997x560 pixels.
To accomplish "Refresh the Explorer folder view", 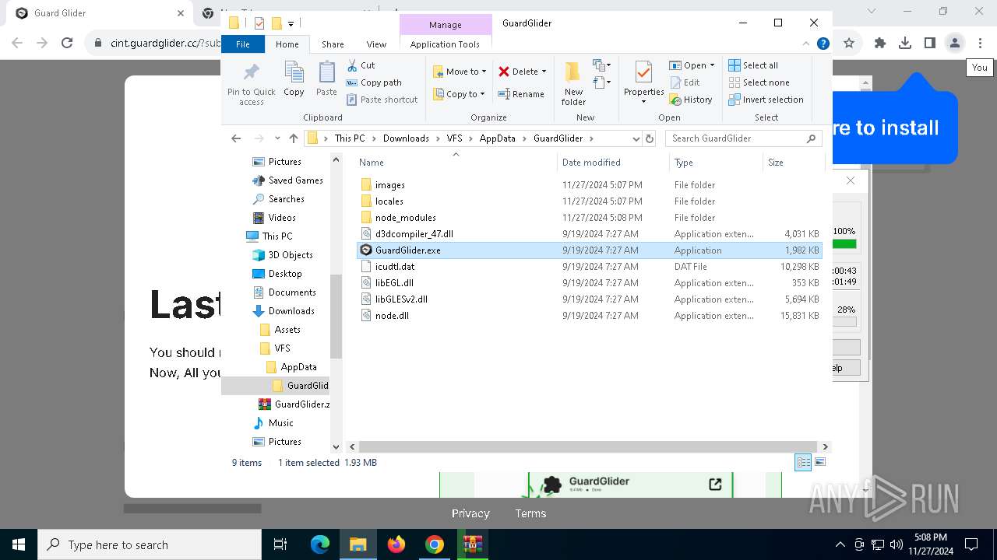I will click(650, 138).
